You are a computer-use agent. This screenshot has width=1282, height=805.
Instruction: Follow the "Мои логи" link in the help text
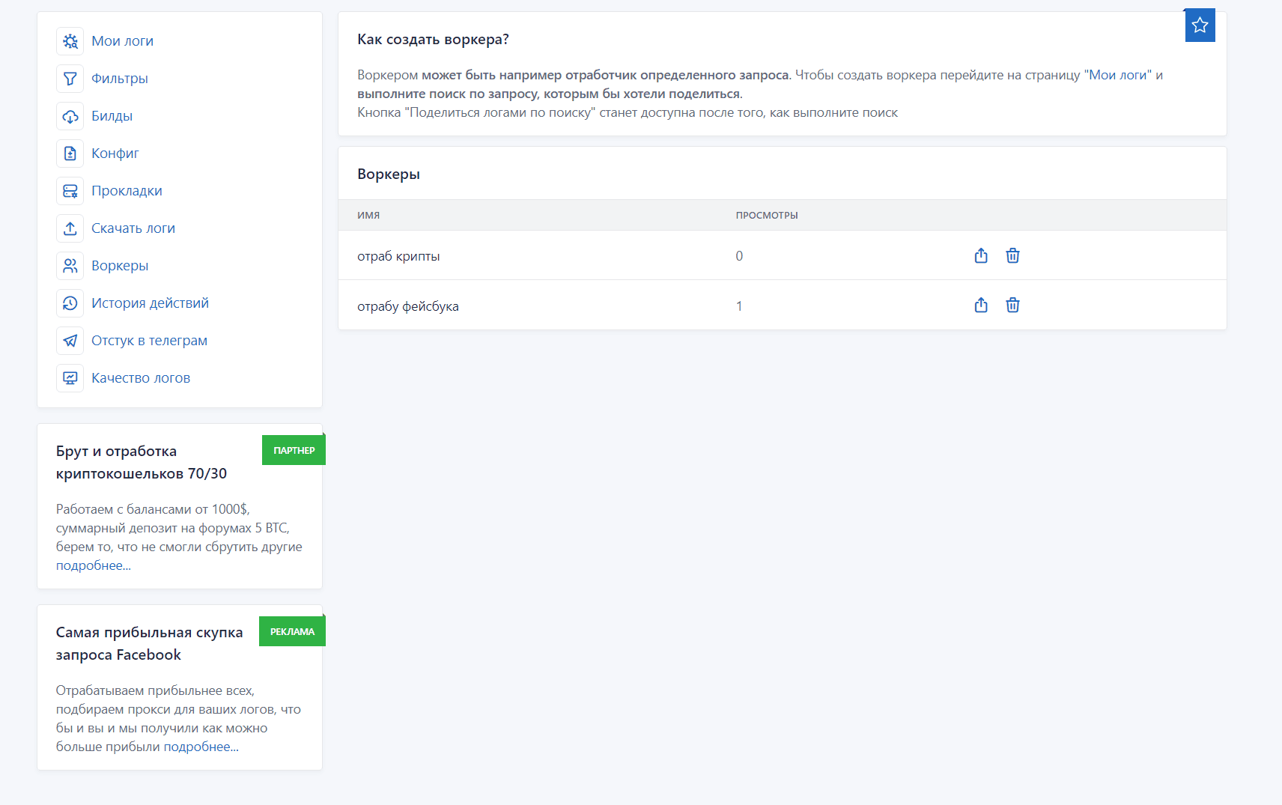[1118, 75]
